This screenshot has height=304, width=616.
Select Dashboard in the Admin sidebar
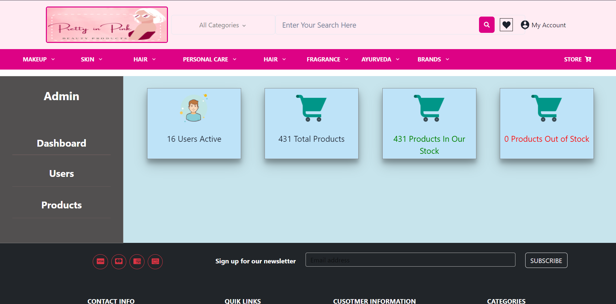coord(61,143)
